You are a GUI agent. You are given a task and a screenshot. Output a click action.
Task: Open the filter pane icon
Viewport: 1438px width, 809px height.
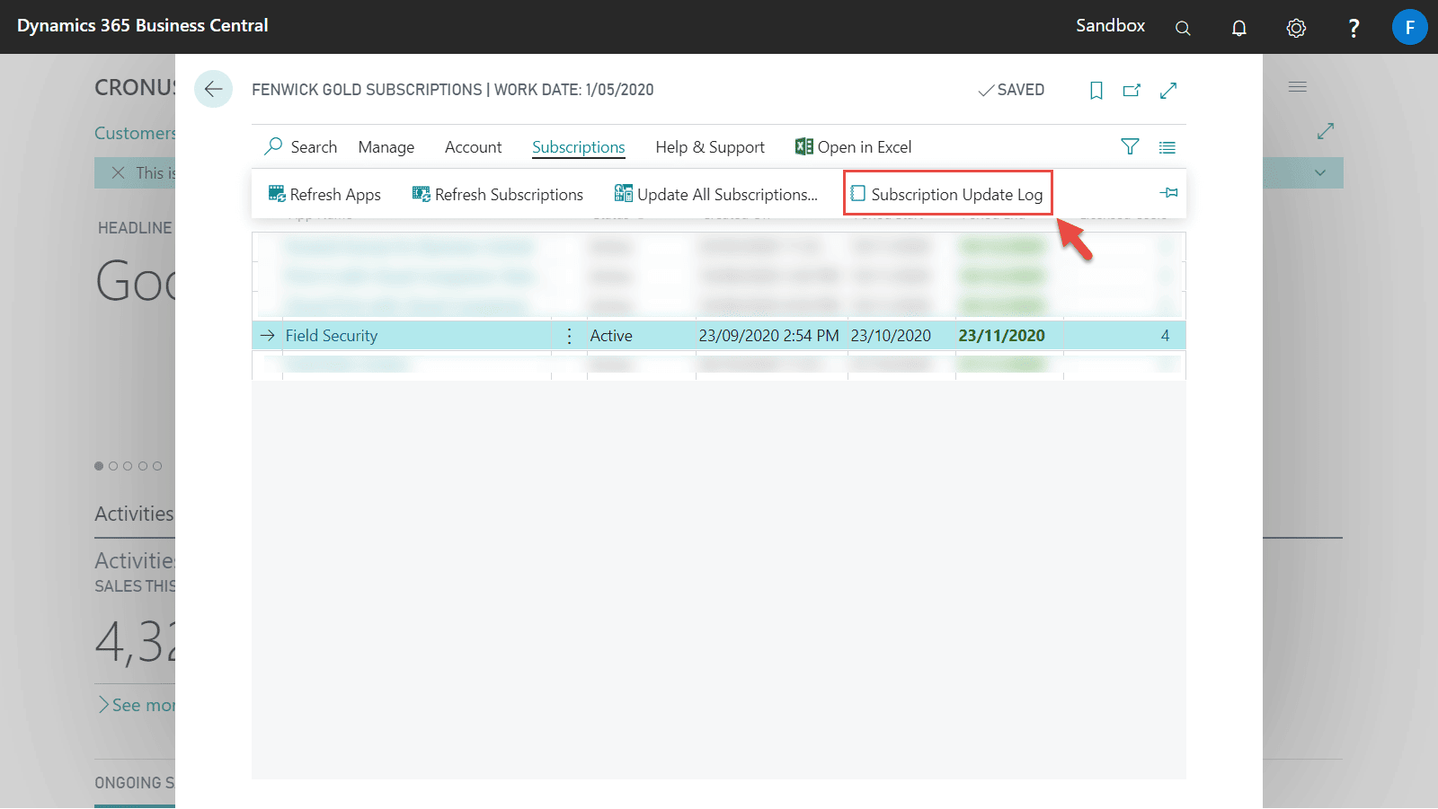[1130, 146]
